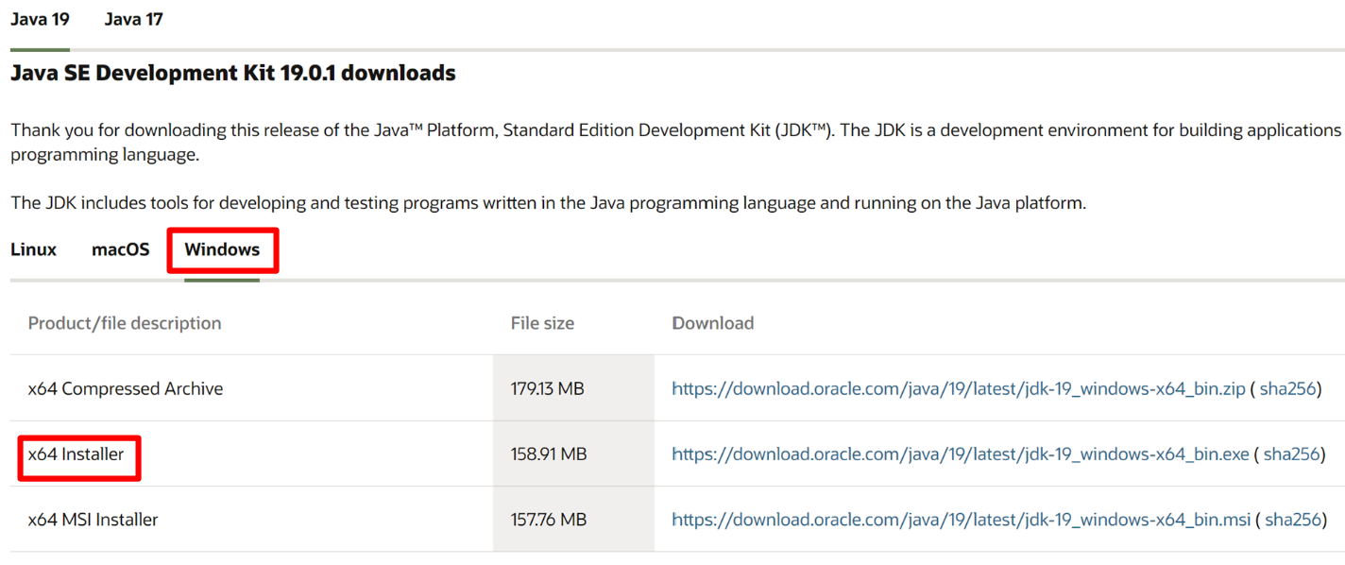This screenshot has width=1345, height=565.
Task: Click the 157.76 MB file size cell
Action: point(549,520)
